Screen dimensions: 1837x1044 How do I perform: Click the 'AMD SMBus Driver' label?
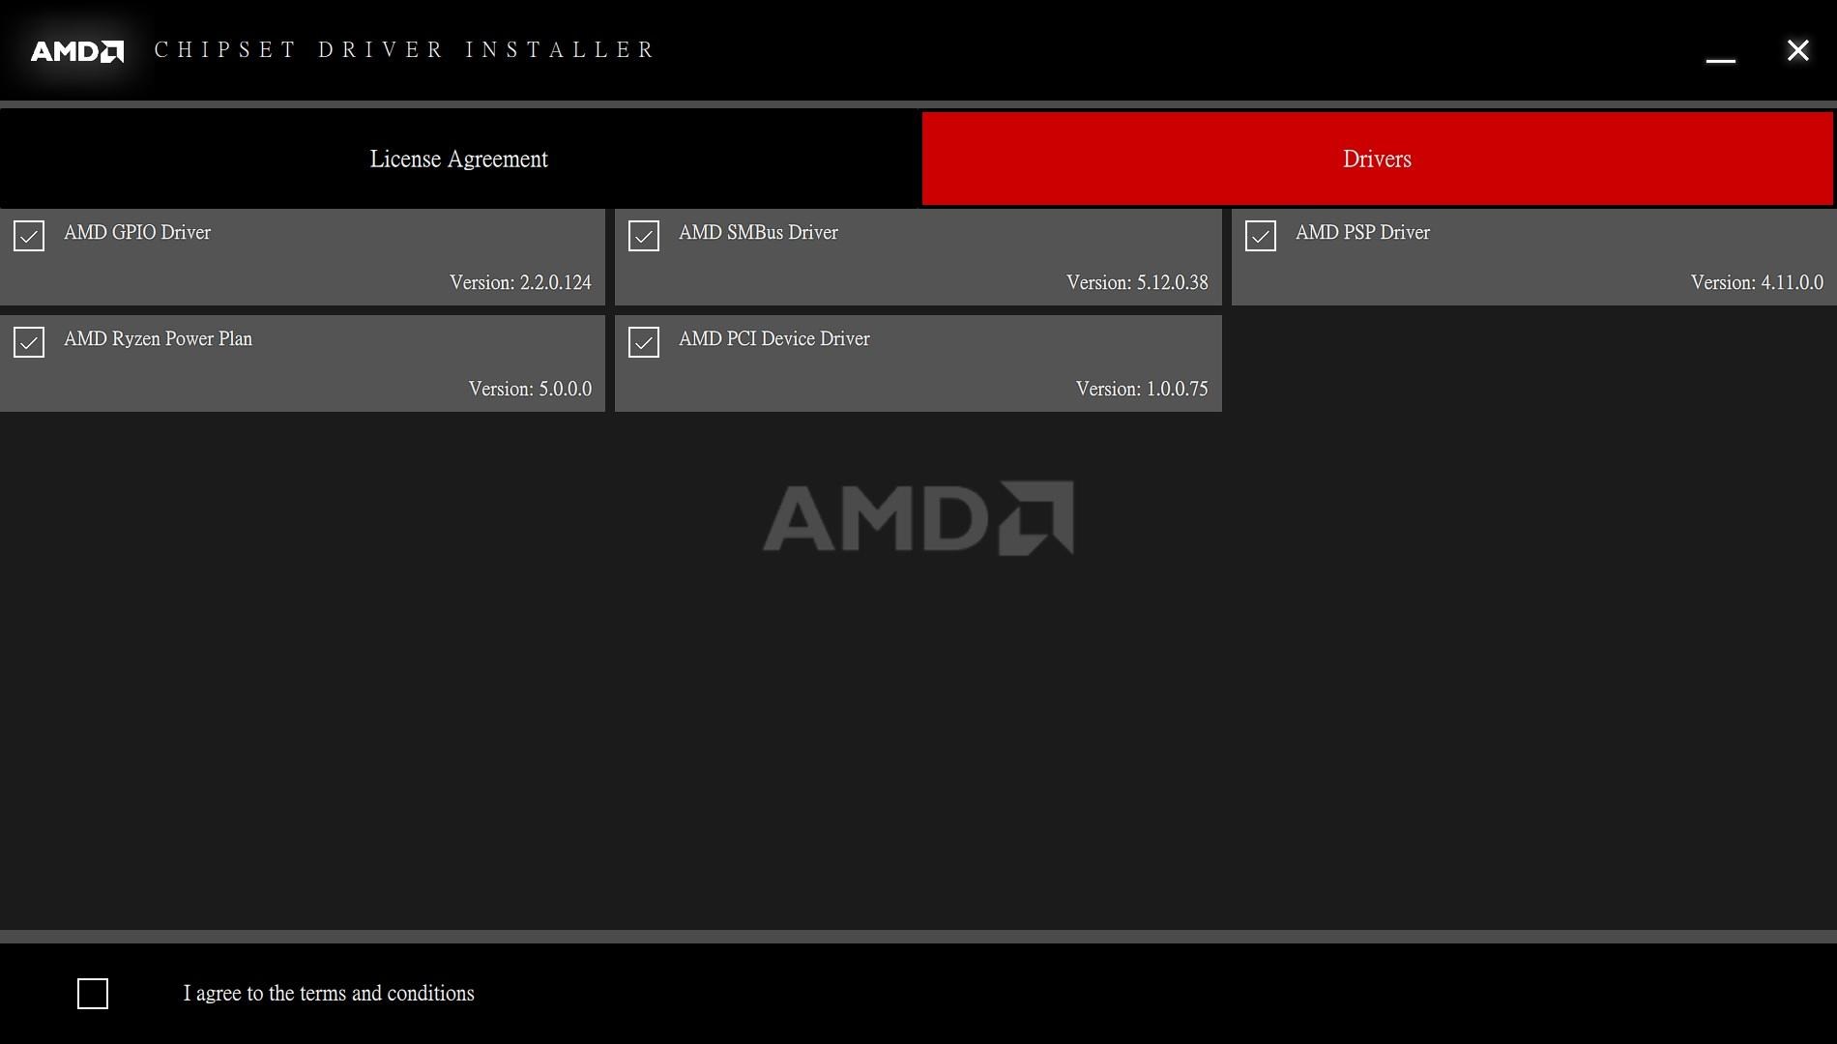[758, 233]
